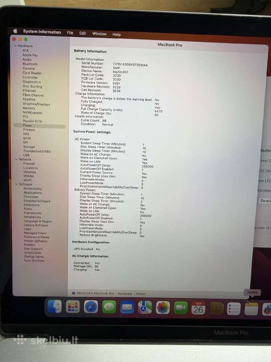Image resolution: width=271 pixels, height=362 pixels.
Task: Click the computer icon in path bar
Action: 73,293
